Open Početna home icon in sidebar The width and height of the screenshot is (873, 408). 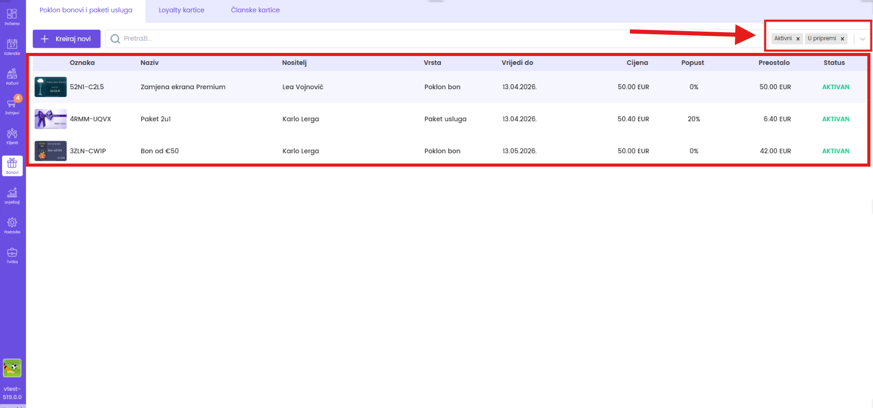[x=12, y=16]
